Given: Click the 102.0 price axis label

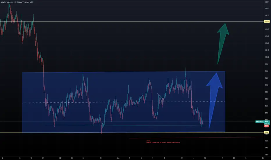Looking at the screenshot, I should (267, 50).
